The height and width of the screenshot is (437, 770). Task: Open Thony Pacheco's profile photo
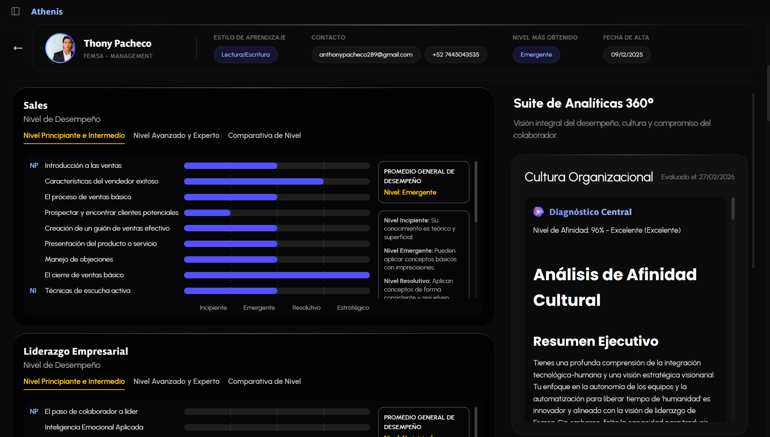point(60,48)
